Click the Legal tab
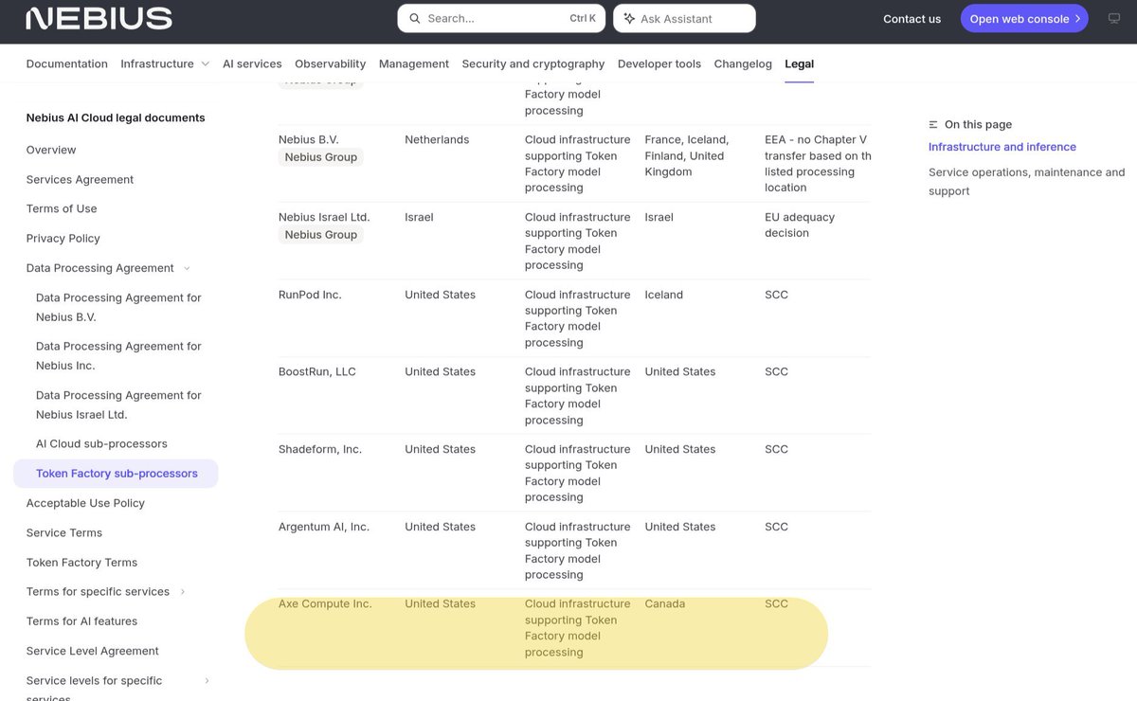Viewport: 1137px width, 701px height. tap(800, 63)
